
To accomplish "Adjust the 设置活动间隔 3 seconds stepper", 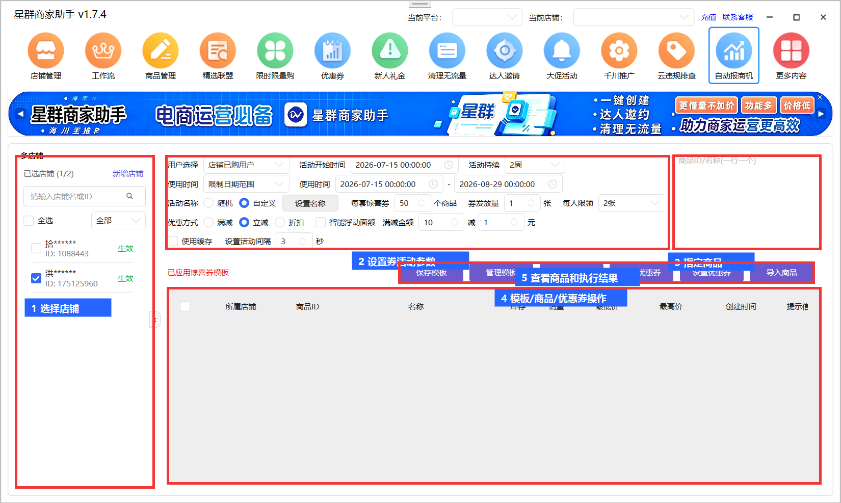I will point(303,241).
